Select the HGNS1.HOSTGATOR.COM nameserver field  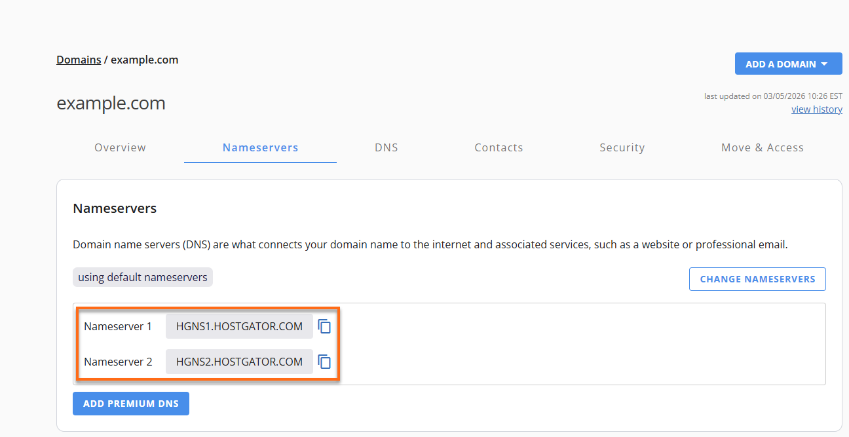coord(240,326)
